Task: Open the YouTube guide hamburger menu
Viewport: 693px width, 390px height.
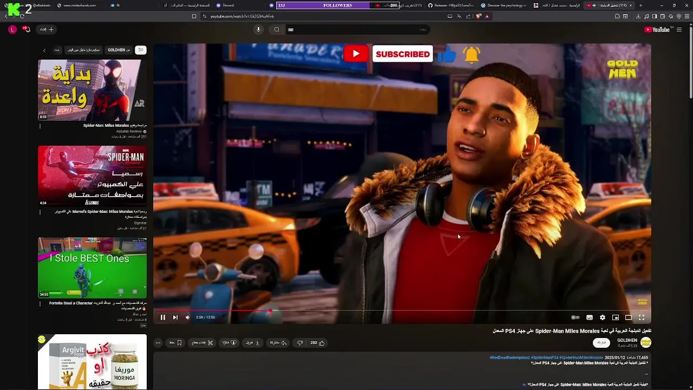Action: pos(679,30)
